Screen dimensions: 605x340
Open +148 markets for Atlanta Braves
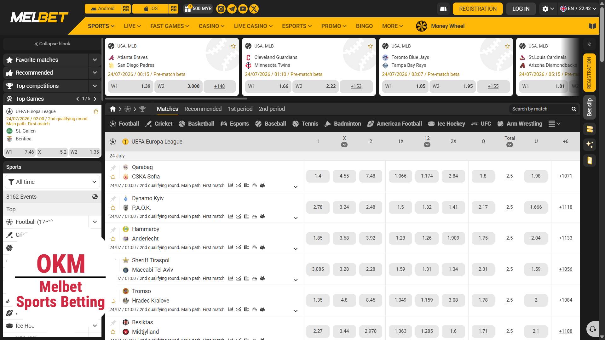point(219,86)
